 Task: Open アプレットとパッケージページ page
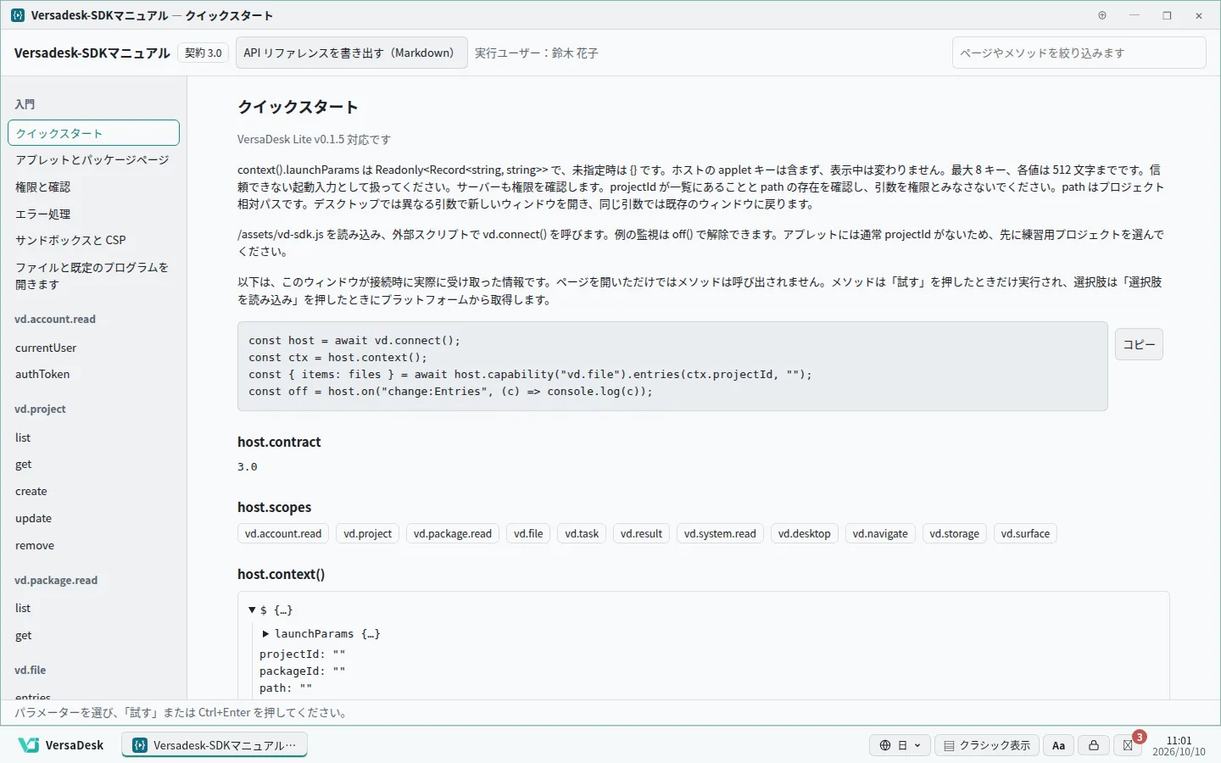(x=93, y=159)
